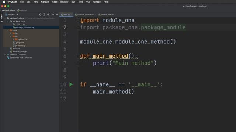Open the Tools menu

(x=80, y=2)
